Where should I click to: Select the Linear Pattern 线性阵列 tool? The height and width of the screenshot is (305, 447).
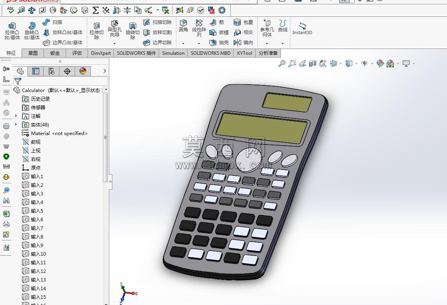(199, 28)
